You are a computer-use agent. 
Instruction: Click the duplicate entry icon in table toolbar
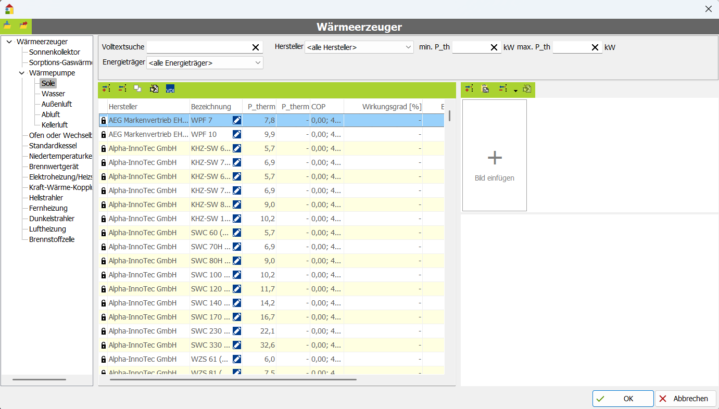[x=137, y=89]
